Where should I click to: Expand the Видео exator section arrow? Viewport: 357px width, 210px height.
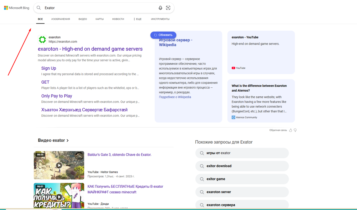[x=68, y=140]
